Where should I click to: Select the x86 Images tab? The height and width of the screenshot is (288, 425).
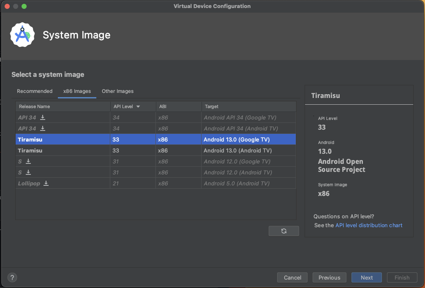[77, 91]
